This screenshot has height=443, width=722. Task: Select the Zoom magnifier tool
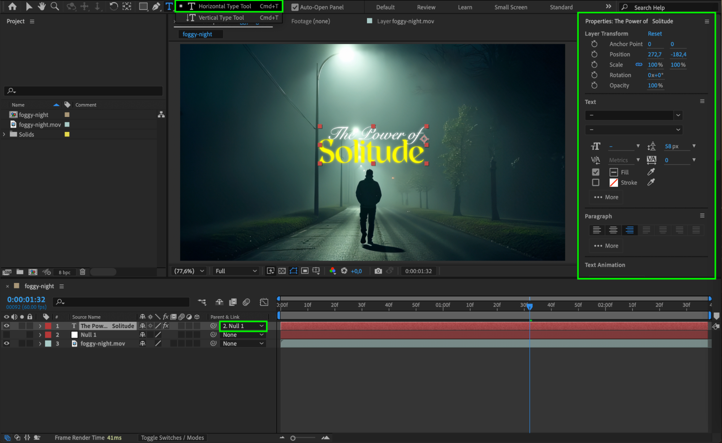click(55, 6)
